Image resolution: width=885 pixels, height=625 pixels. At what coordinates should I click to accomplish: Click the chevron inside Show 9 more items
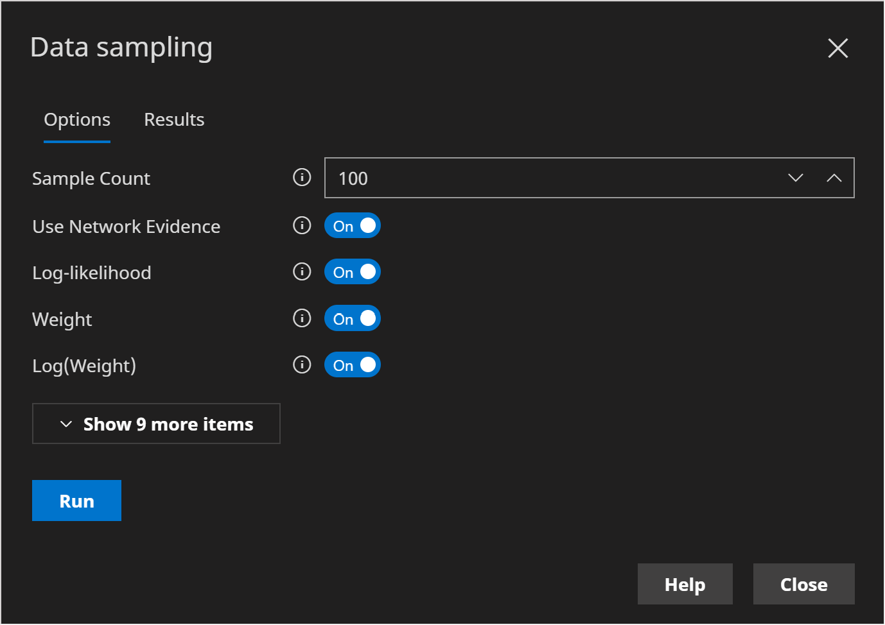66,424
